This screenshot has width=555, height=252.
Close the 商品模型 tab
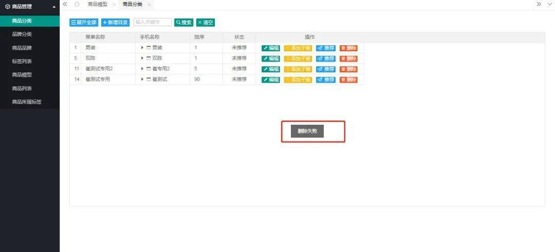114,4
